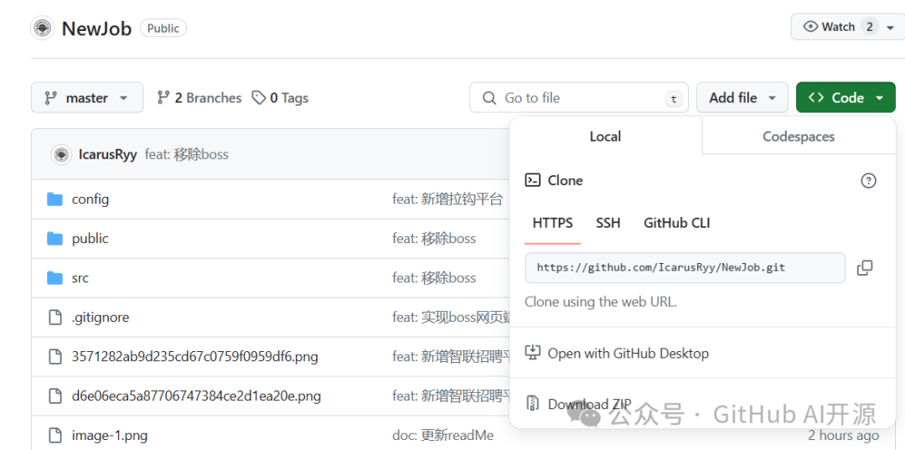Viewport: 905px width, 450px height.
Task: Click the Public visibility badge
Action: click(163, 28)
